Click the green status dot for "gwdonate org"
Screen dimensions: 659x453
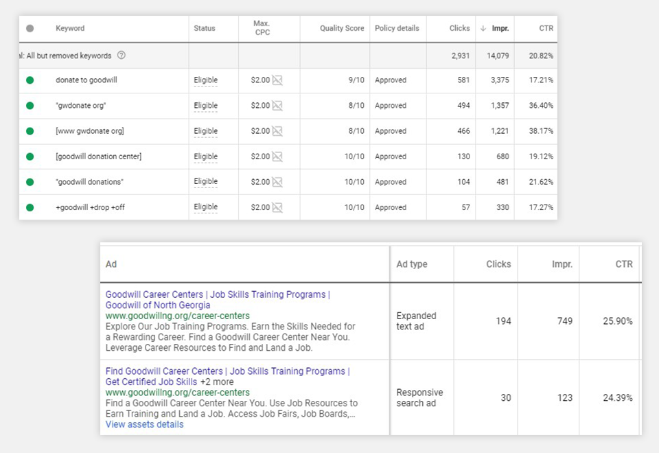tap(30, 106)
